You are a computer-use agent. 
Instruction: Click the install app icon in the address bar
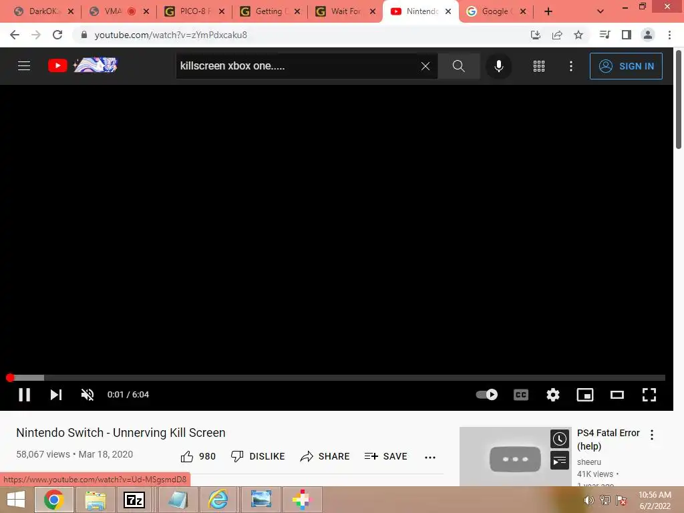(536, 35)
